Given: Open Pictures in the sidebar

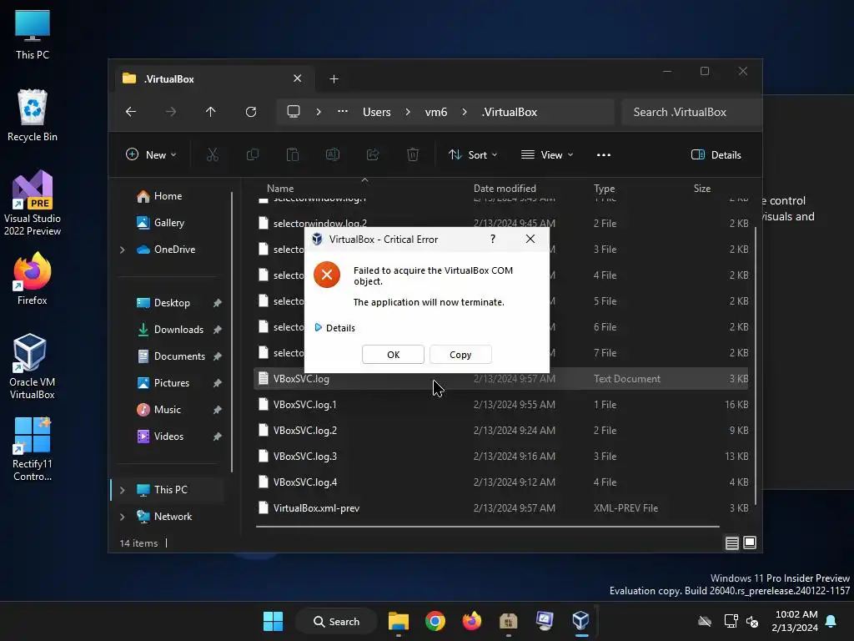Looking at the screenshot, I should click(172, 382).
